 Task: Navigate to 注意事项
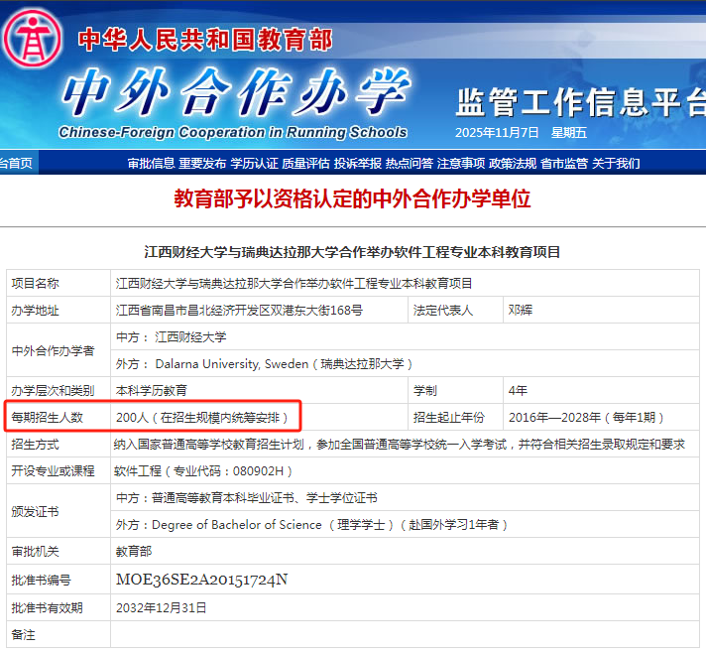point(461,163)
